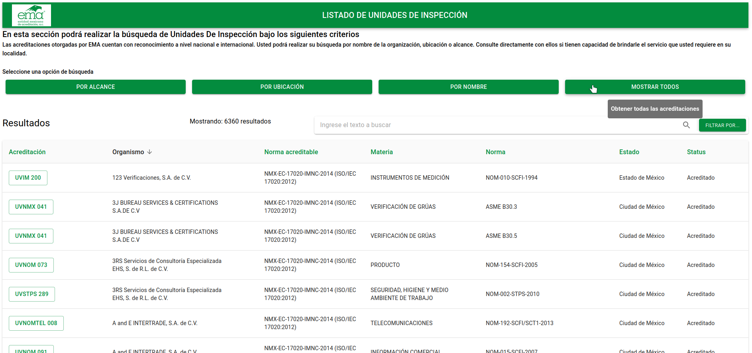
Task: Sort by Estado column header
Action: (x=629, y=152)
